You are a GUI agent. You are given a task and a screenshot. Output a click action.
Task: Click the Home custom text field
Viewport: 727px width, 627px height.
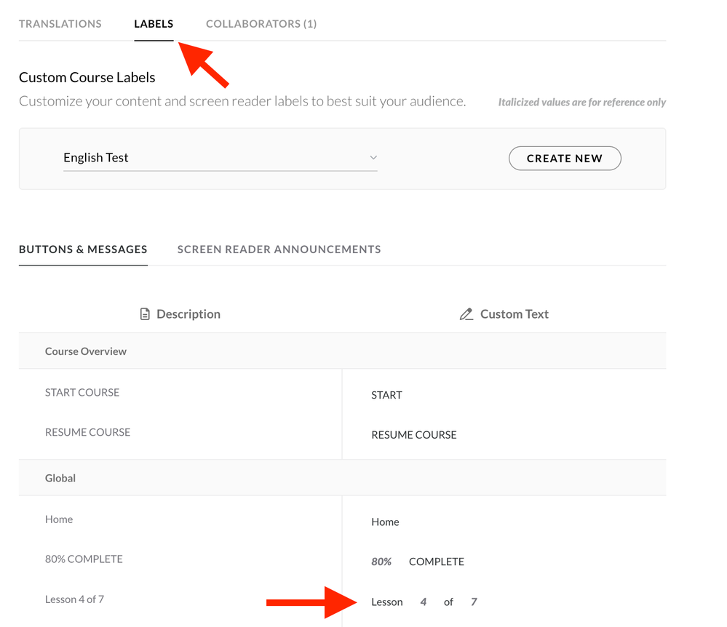coord(385,522)
